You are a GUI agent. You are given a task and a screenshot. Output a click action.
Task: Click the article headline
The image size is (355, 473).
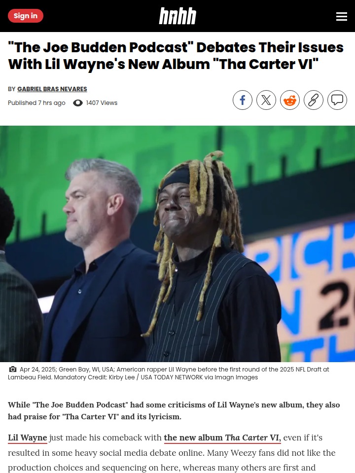[x=176, y=56]
